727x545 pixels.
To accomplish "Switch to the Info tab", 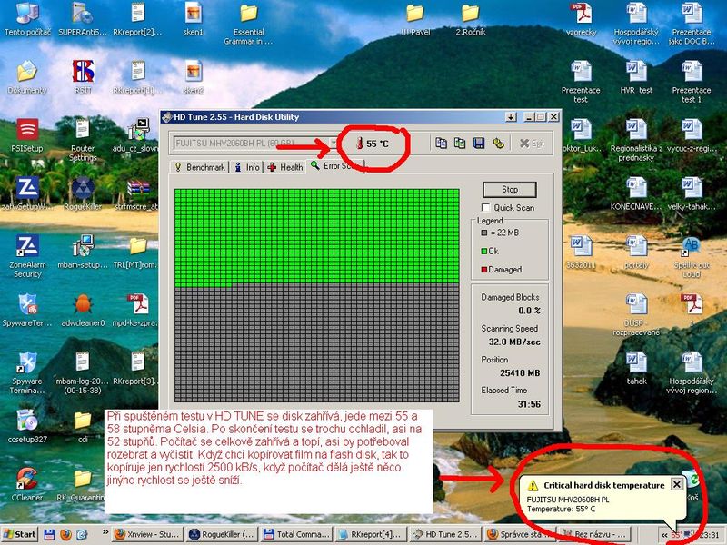I will 247,167.
